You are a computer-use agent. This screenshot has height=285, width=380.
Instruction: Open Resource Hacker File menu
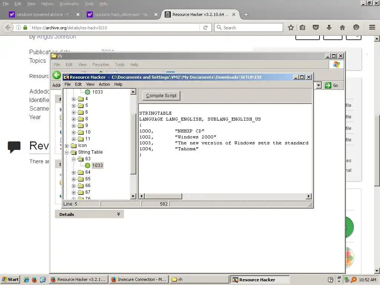tap(68, 84)
